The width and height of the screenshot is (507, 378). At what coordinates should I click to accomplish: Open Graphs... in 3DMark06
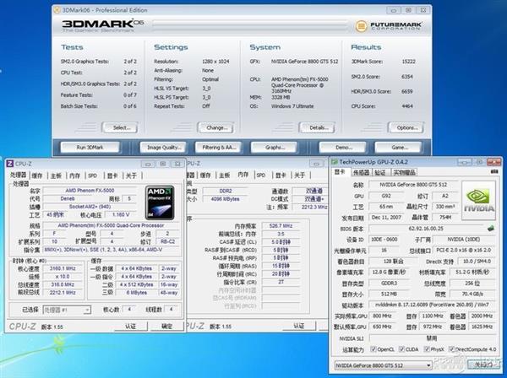point(274,147)
